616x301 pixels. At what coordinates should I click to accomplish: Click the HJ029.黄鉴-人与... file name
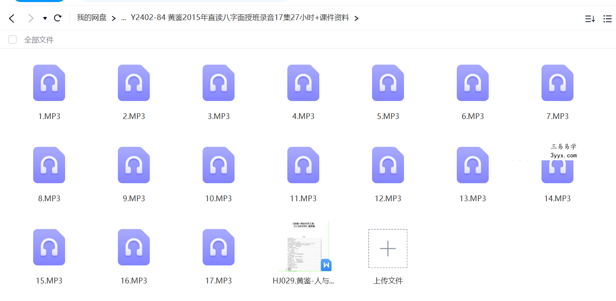(x=303, y=281)
